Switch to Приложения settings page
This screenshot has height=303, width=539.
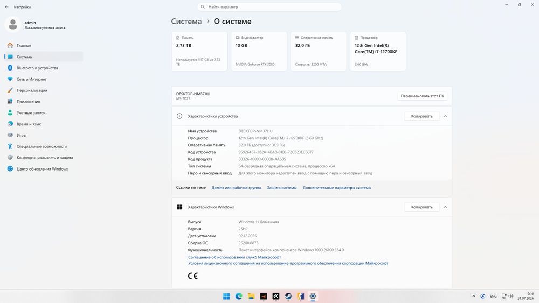coord(44,102)
